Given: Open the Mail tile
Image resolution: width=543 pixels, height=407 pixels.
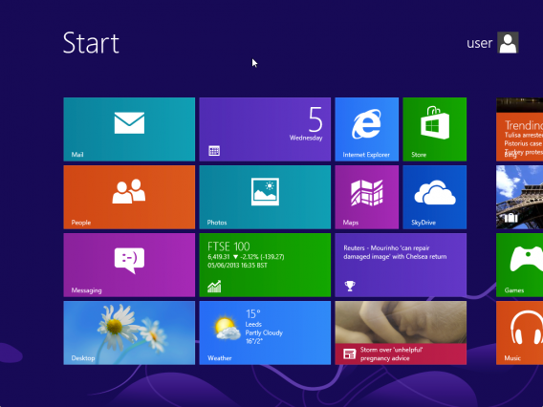Looking at the screenshot, I should pos(129,129).
